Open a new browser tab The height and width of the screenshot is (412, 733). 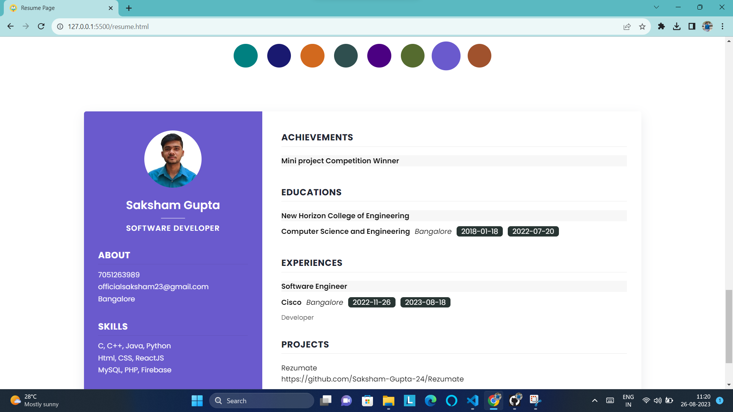coord(129,8)
